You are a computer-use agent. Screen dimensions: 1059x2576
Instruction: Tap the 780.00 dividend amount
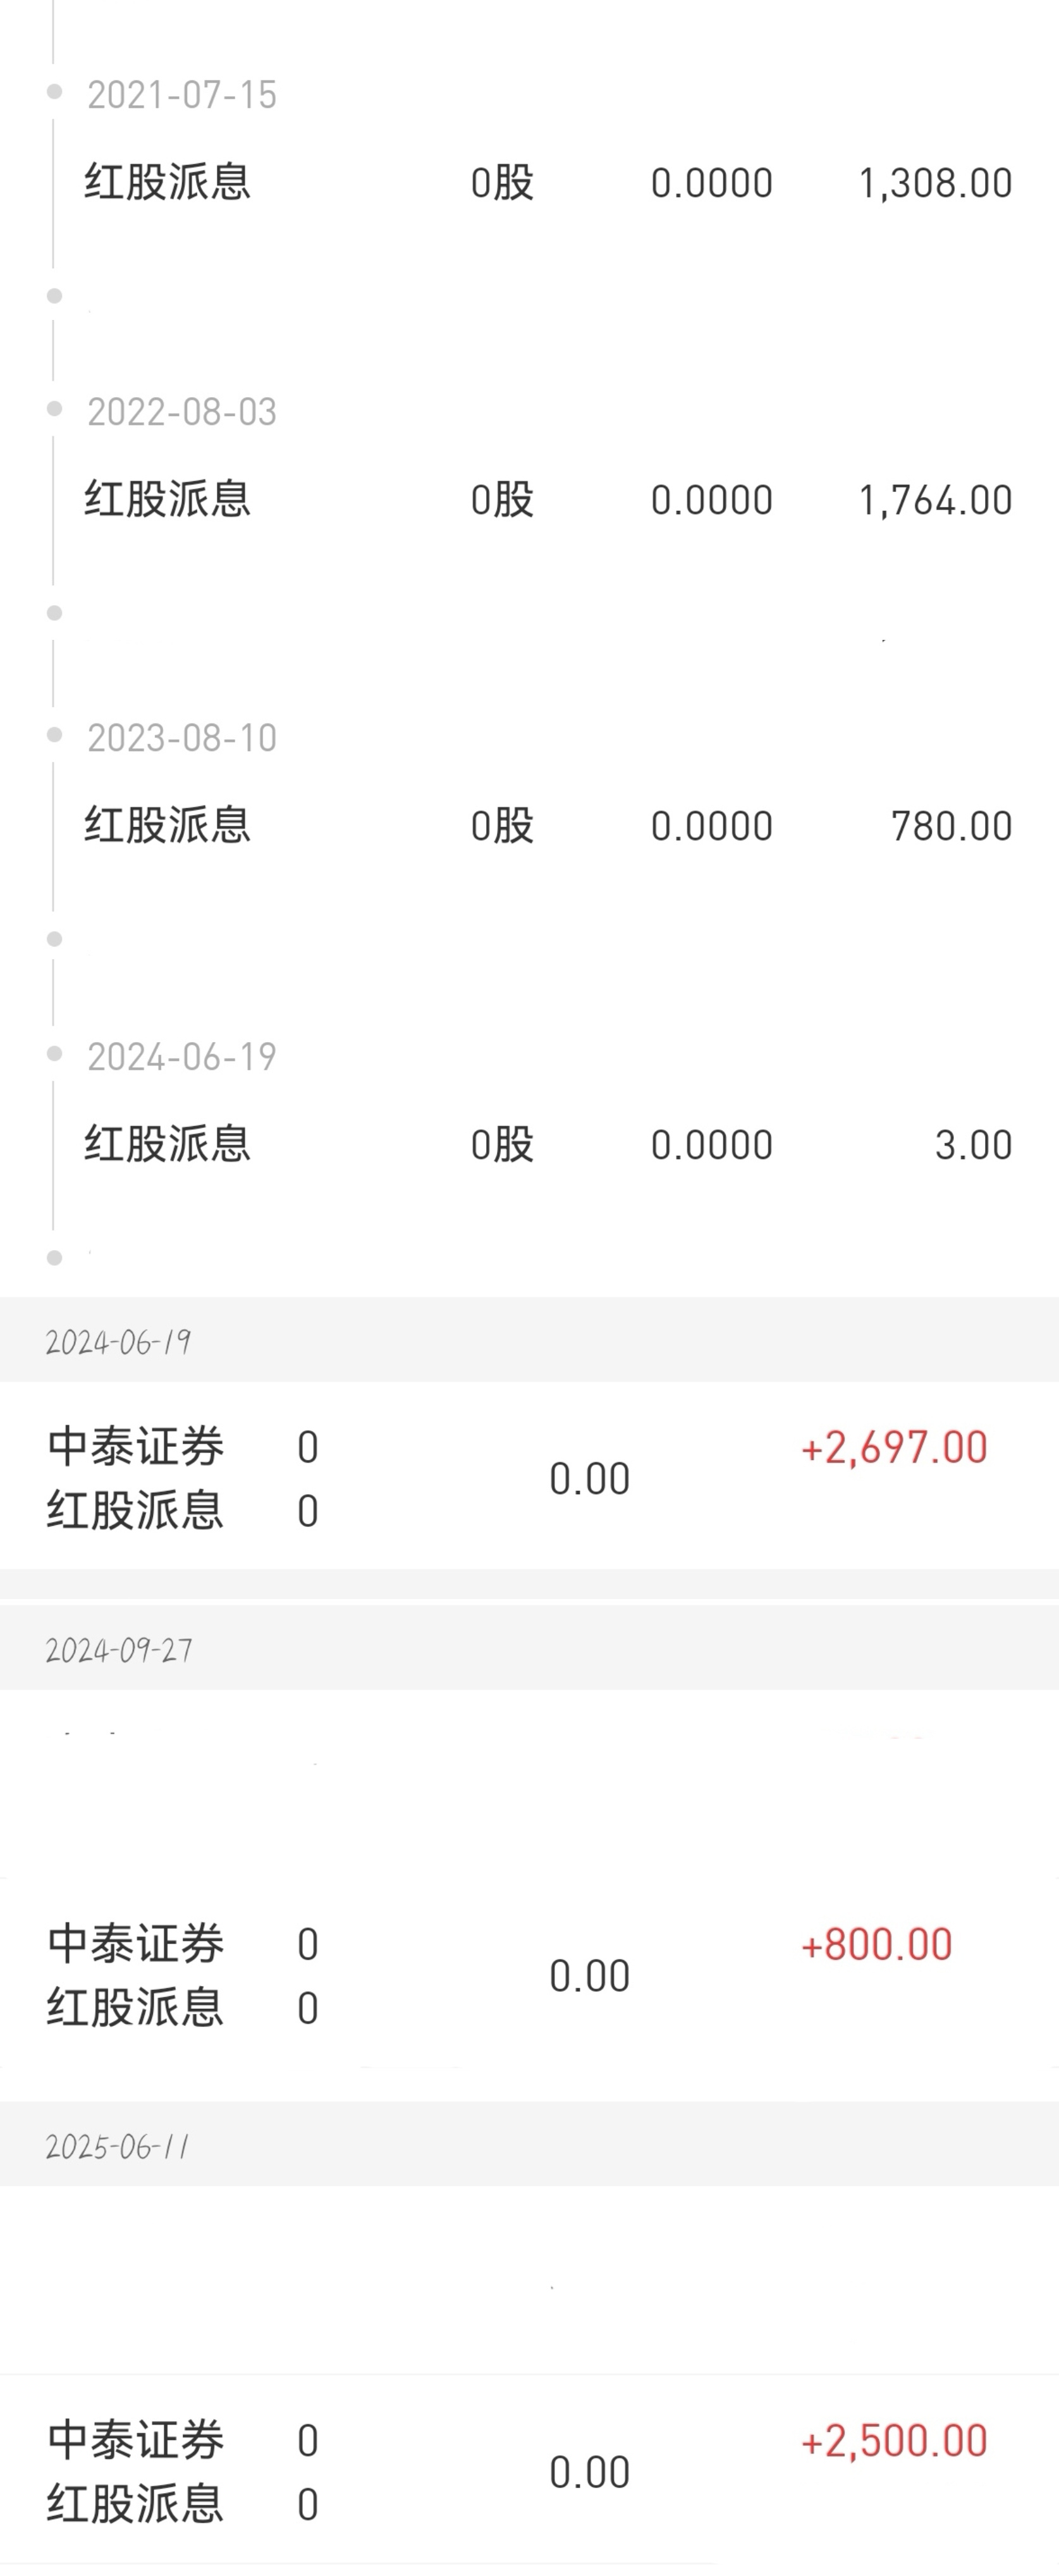tap(951, 826)
